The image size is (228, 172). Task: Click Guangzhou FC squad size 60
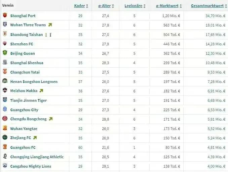tap(80, 147)
